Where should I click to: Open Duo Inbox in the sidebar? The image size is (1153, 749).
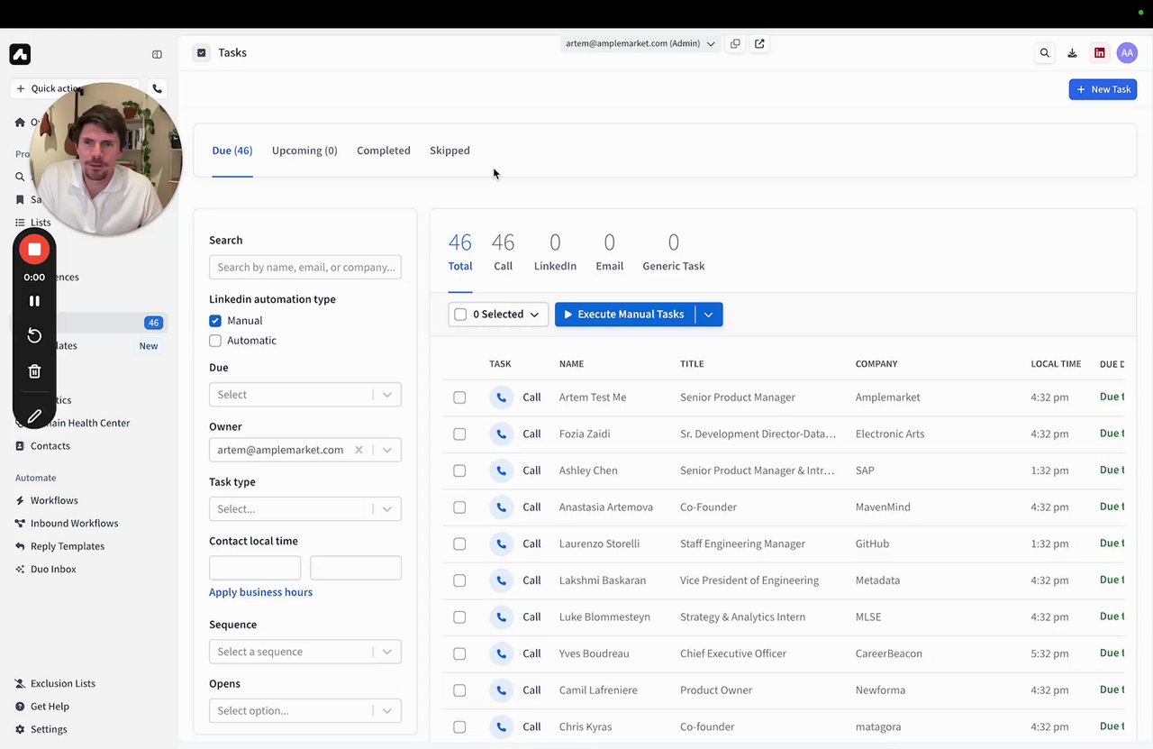53,570
